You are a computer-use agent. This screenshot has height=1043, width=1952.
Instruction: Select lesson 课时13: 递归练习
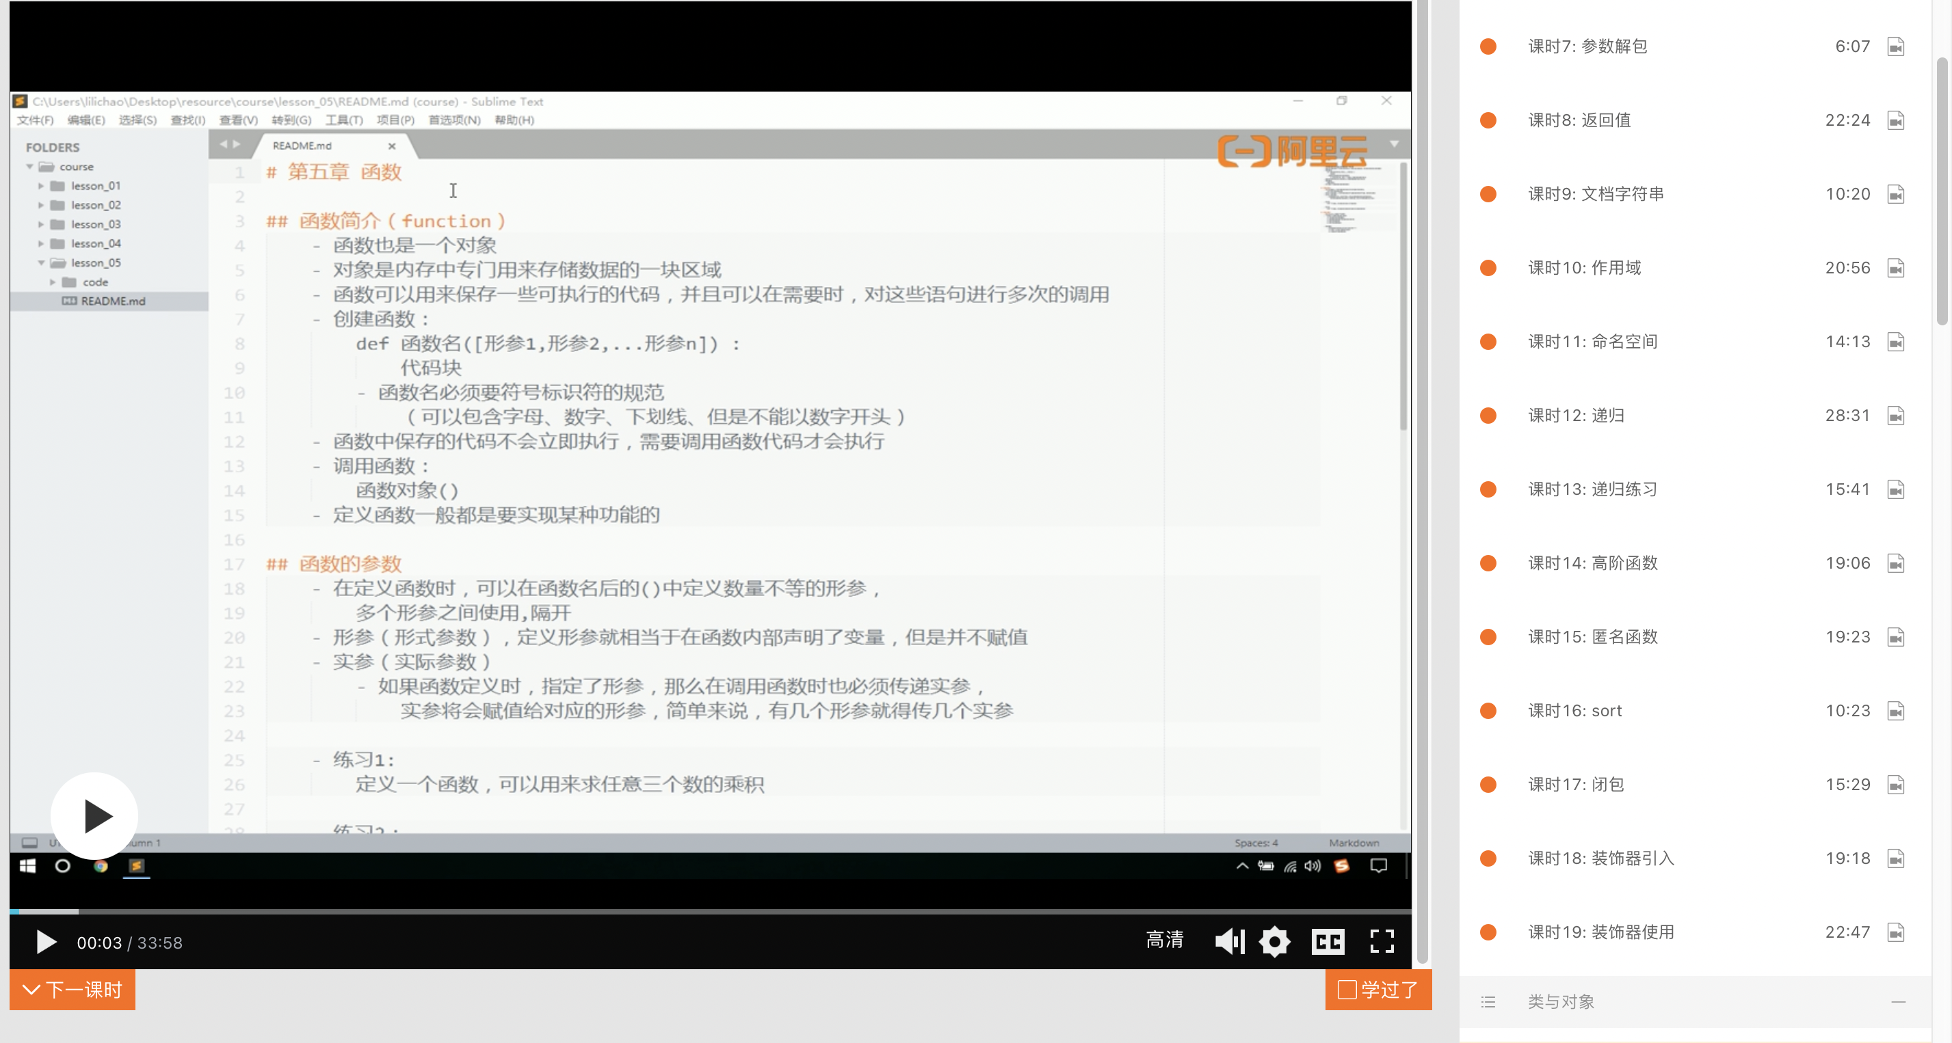tap(1593, 489)
